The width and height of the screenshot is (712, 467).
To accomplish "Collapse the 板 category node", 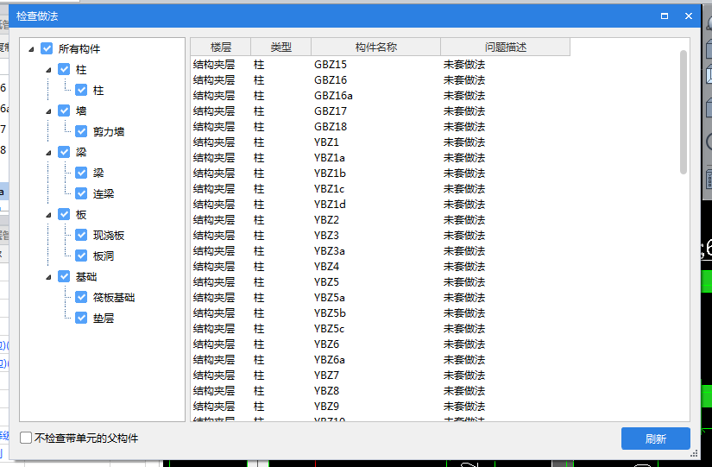I will [x=48, y=215].
